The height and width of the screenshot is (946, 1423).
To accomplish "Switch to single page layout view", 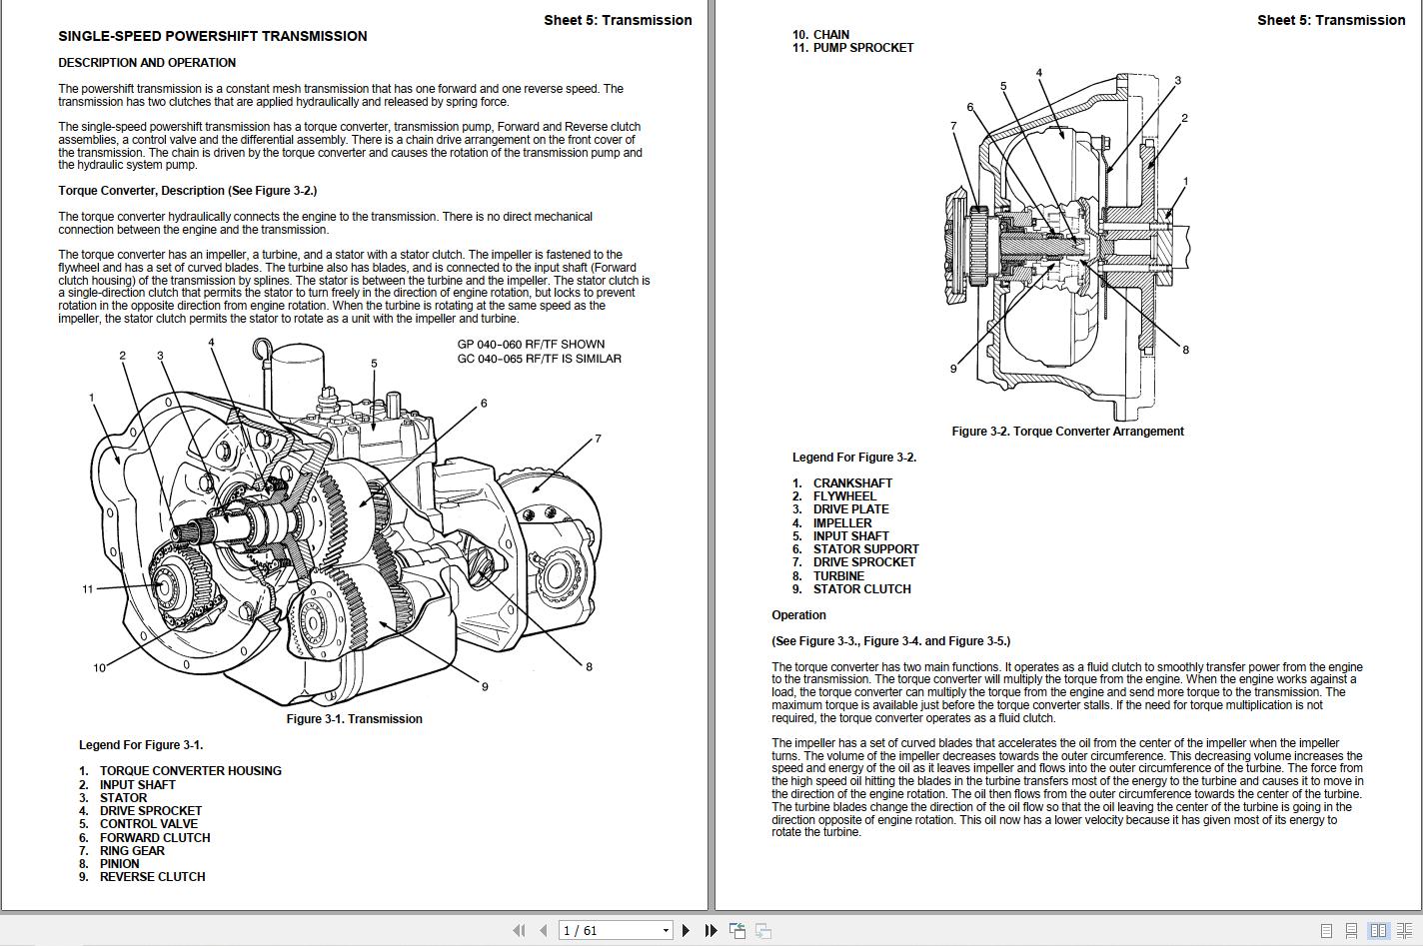I will pyautogui.click(x=1326, y=930).
